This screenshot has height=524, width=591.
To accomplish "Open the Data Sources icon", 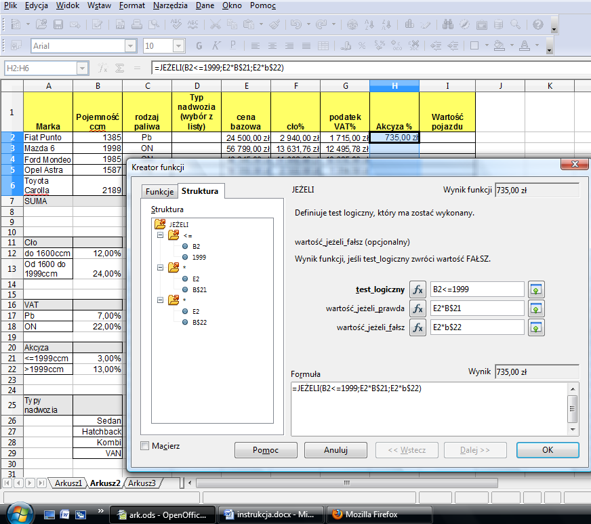I will [498, 25].
